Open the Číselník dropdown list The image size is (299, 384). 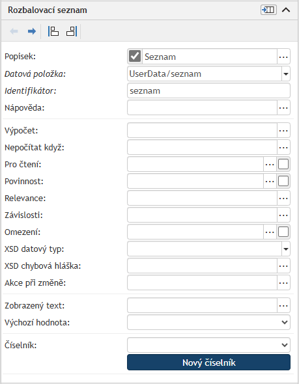208,345
